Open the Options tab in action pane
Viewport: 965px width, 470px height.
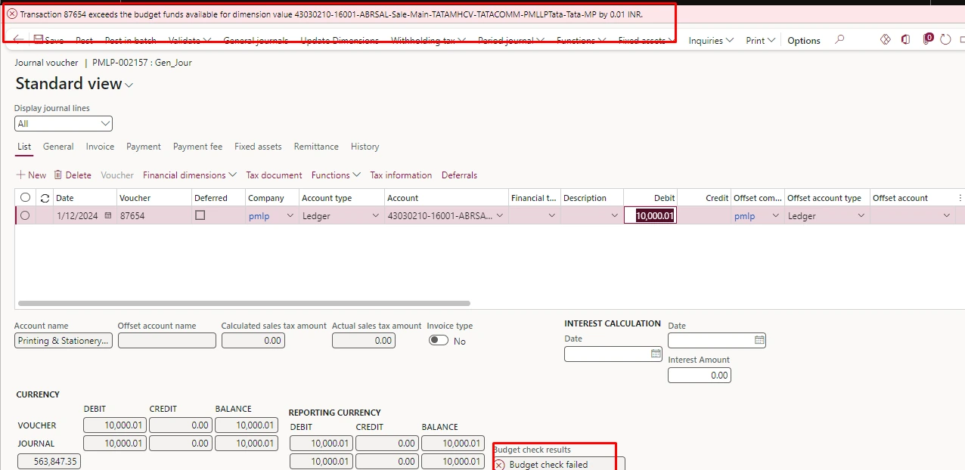(x=804, y=41)
